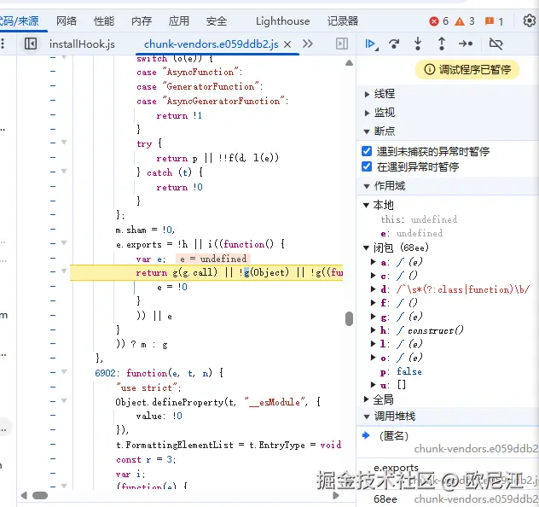The width and height of the screenshot is (539, 507).
Task: Open the red error count indicator
Action: click(x=439, y=21)
